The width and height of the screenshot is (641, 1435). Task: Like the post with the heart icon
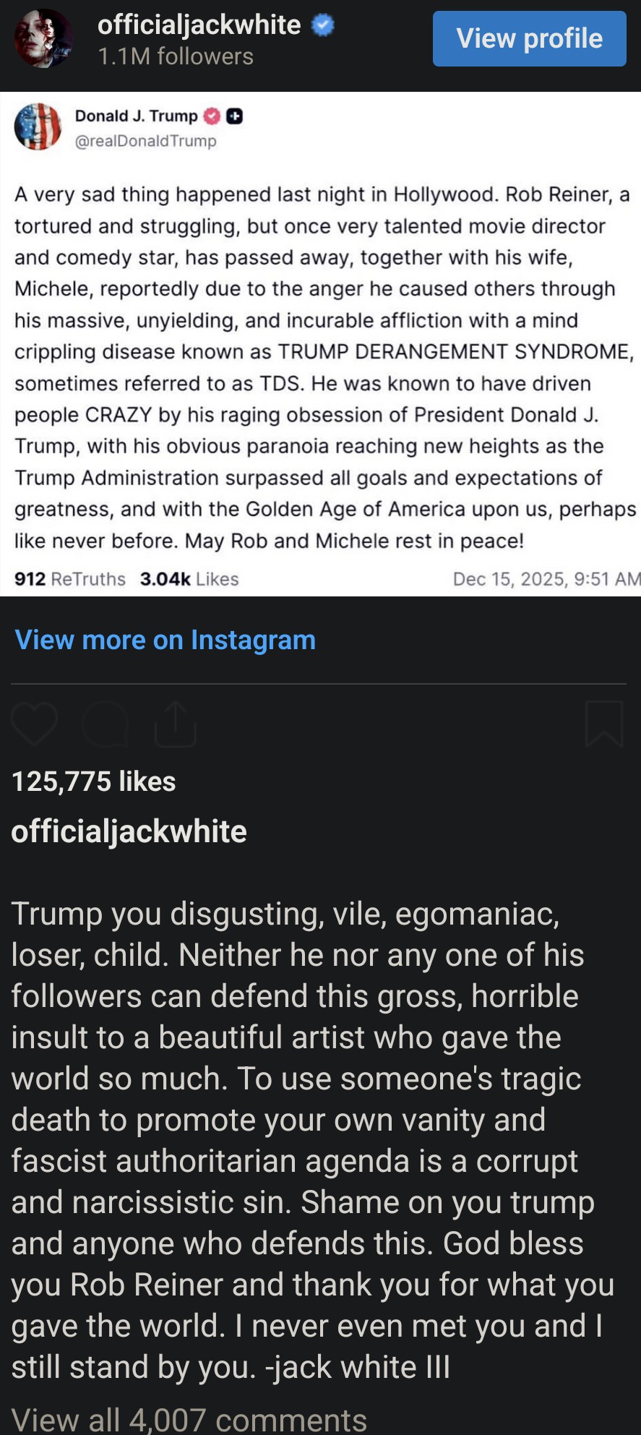pyautogui.click(x=34, y=724)
